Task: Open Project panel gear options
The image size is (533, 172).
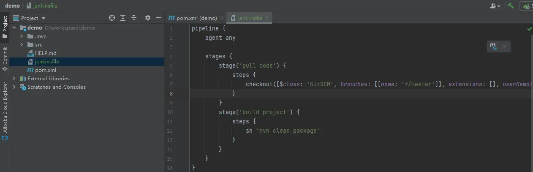Action: (147, 18)
